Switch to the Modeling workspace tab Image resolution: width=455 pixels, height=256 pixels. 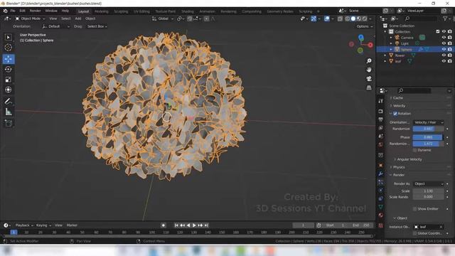(x=101, y=11)
